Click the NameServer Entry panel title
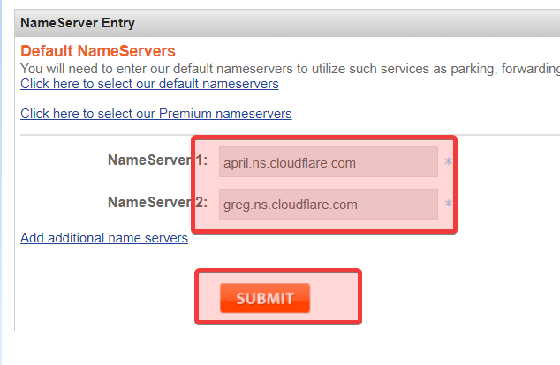 tap(78, 22)
